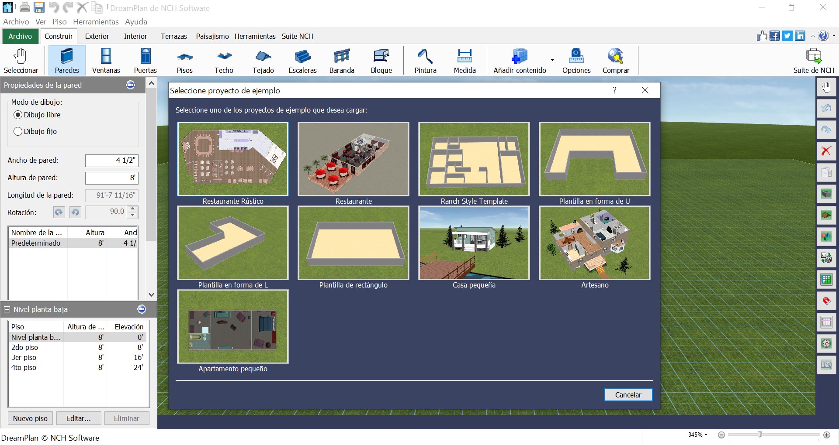Click the Altura de pared input field
The width and height of the screenshot is (839, 445).
pyautogui.click(x=112, y=178)
